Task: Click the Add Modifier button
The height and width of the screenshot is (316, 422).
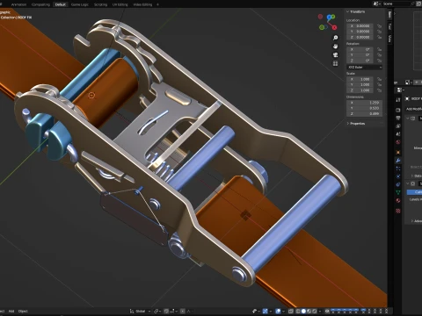Action: point(414,109)
